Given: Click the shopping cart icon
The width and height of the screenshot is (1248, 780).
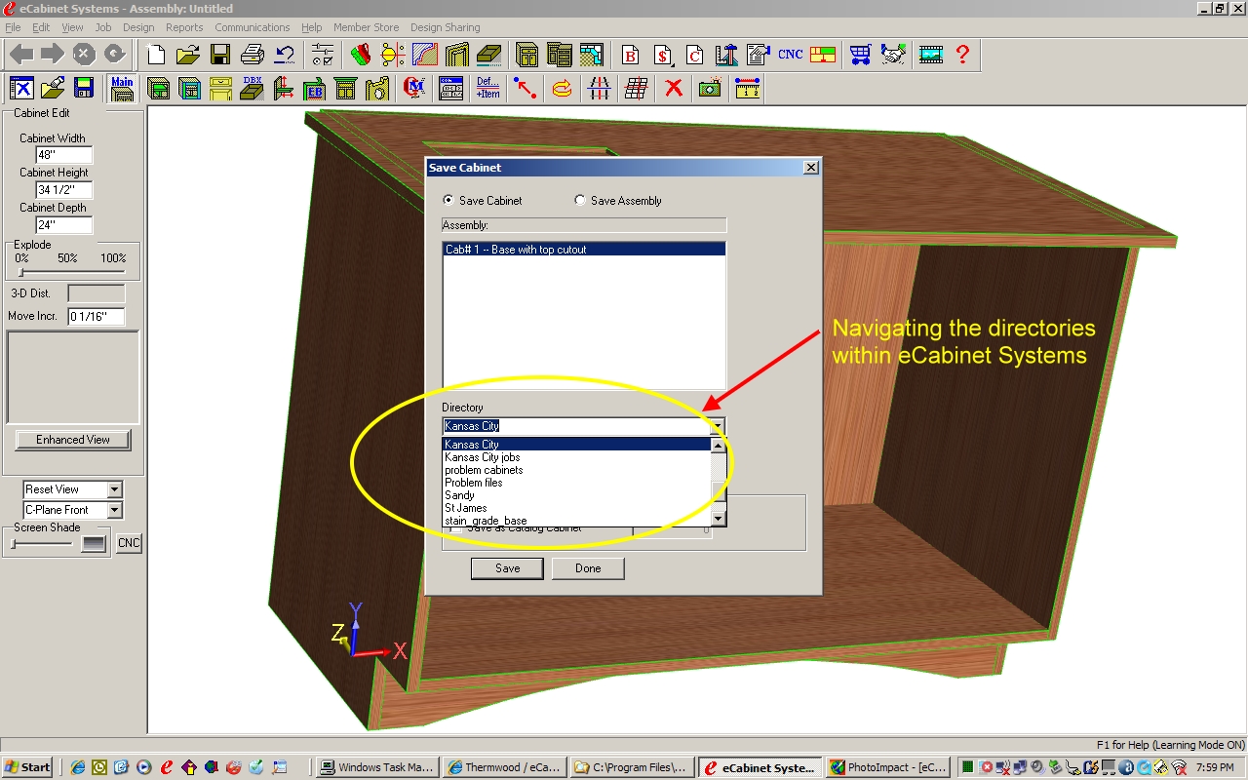Looking at the screenshot, I should [860, 55].
